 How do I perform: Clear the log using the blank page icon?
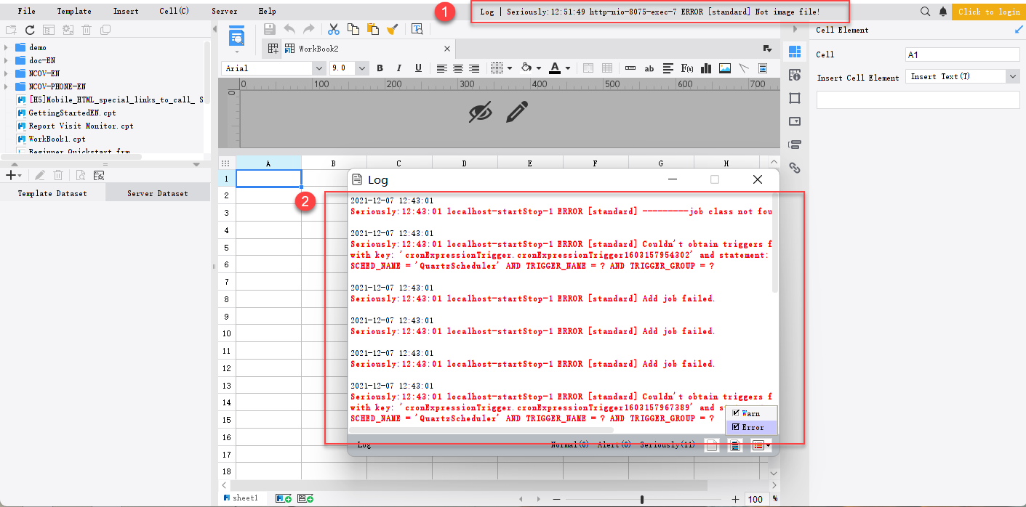point(713,445)
